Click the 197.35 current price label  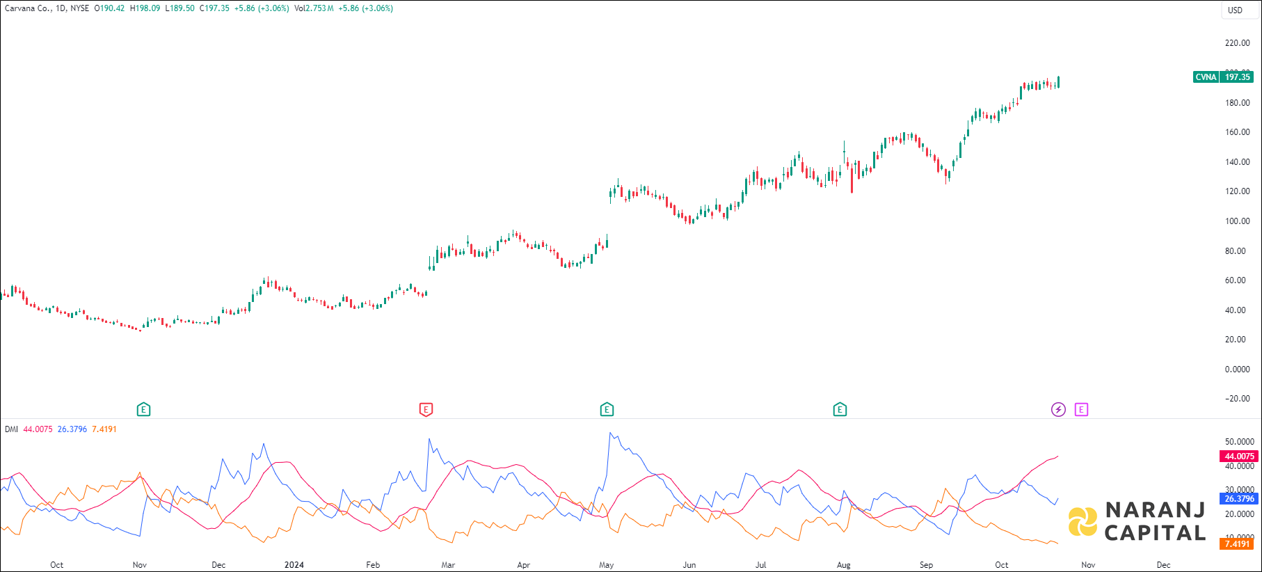(x=1238, y=77)
